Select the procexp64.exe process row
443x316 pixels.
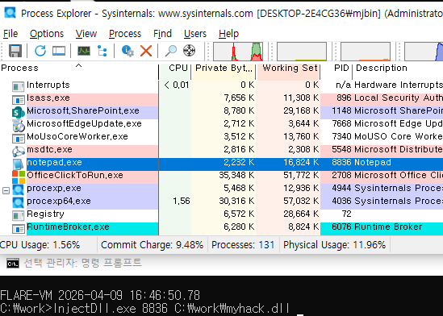221,203
